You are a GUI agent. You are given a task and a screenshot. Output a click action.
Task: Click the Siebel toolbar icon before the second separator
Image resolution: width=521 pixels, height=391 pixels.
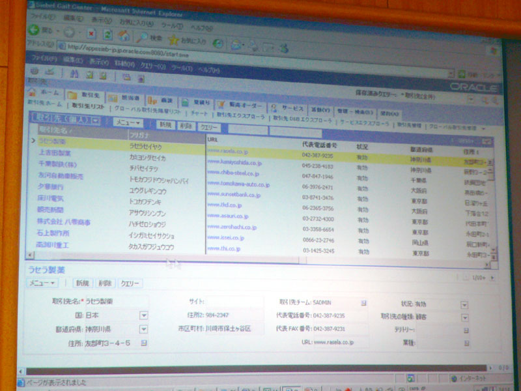103,76
